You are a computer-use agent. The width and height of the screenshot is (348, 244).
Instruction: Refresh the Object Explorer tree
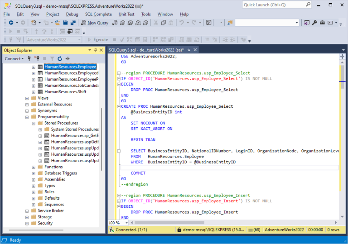[x=60, y=58]
